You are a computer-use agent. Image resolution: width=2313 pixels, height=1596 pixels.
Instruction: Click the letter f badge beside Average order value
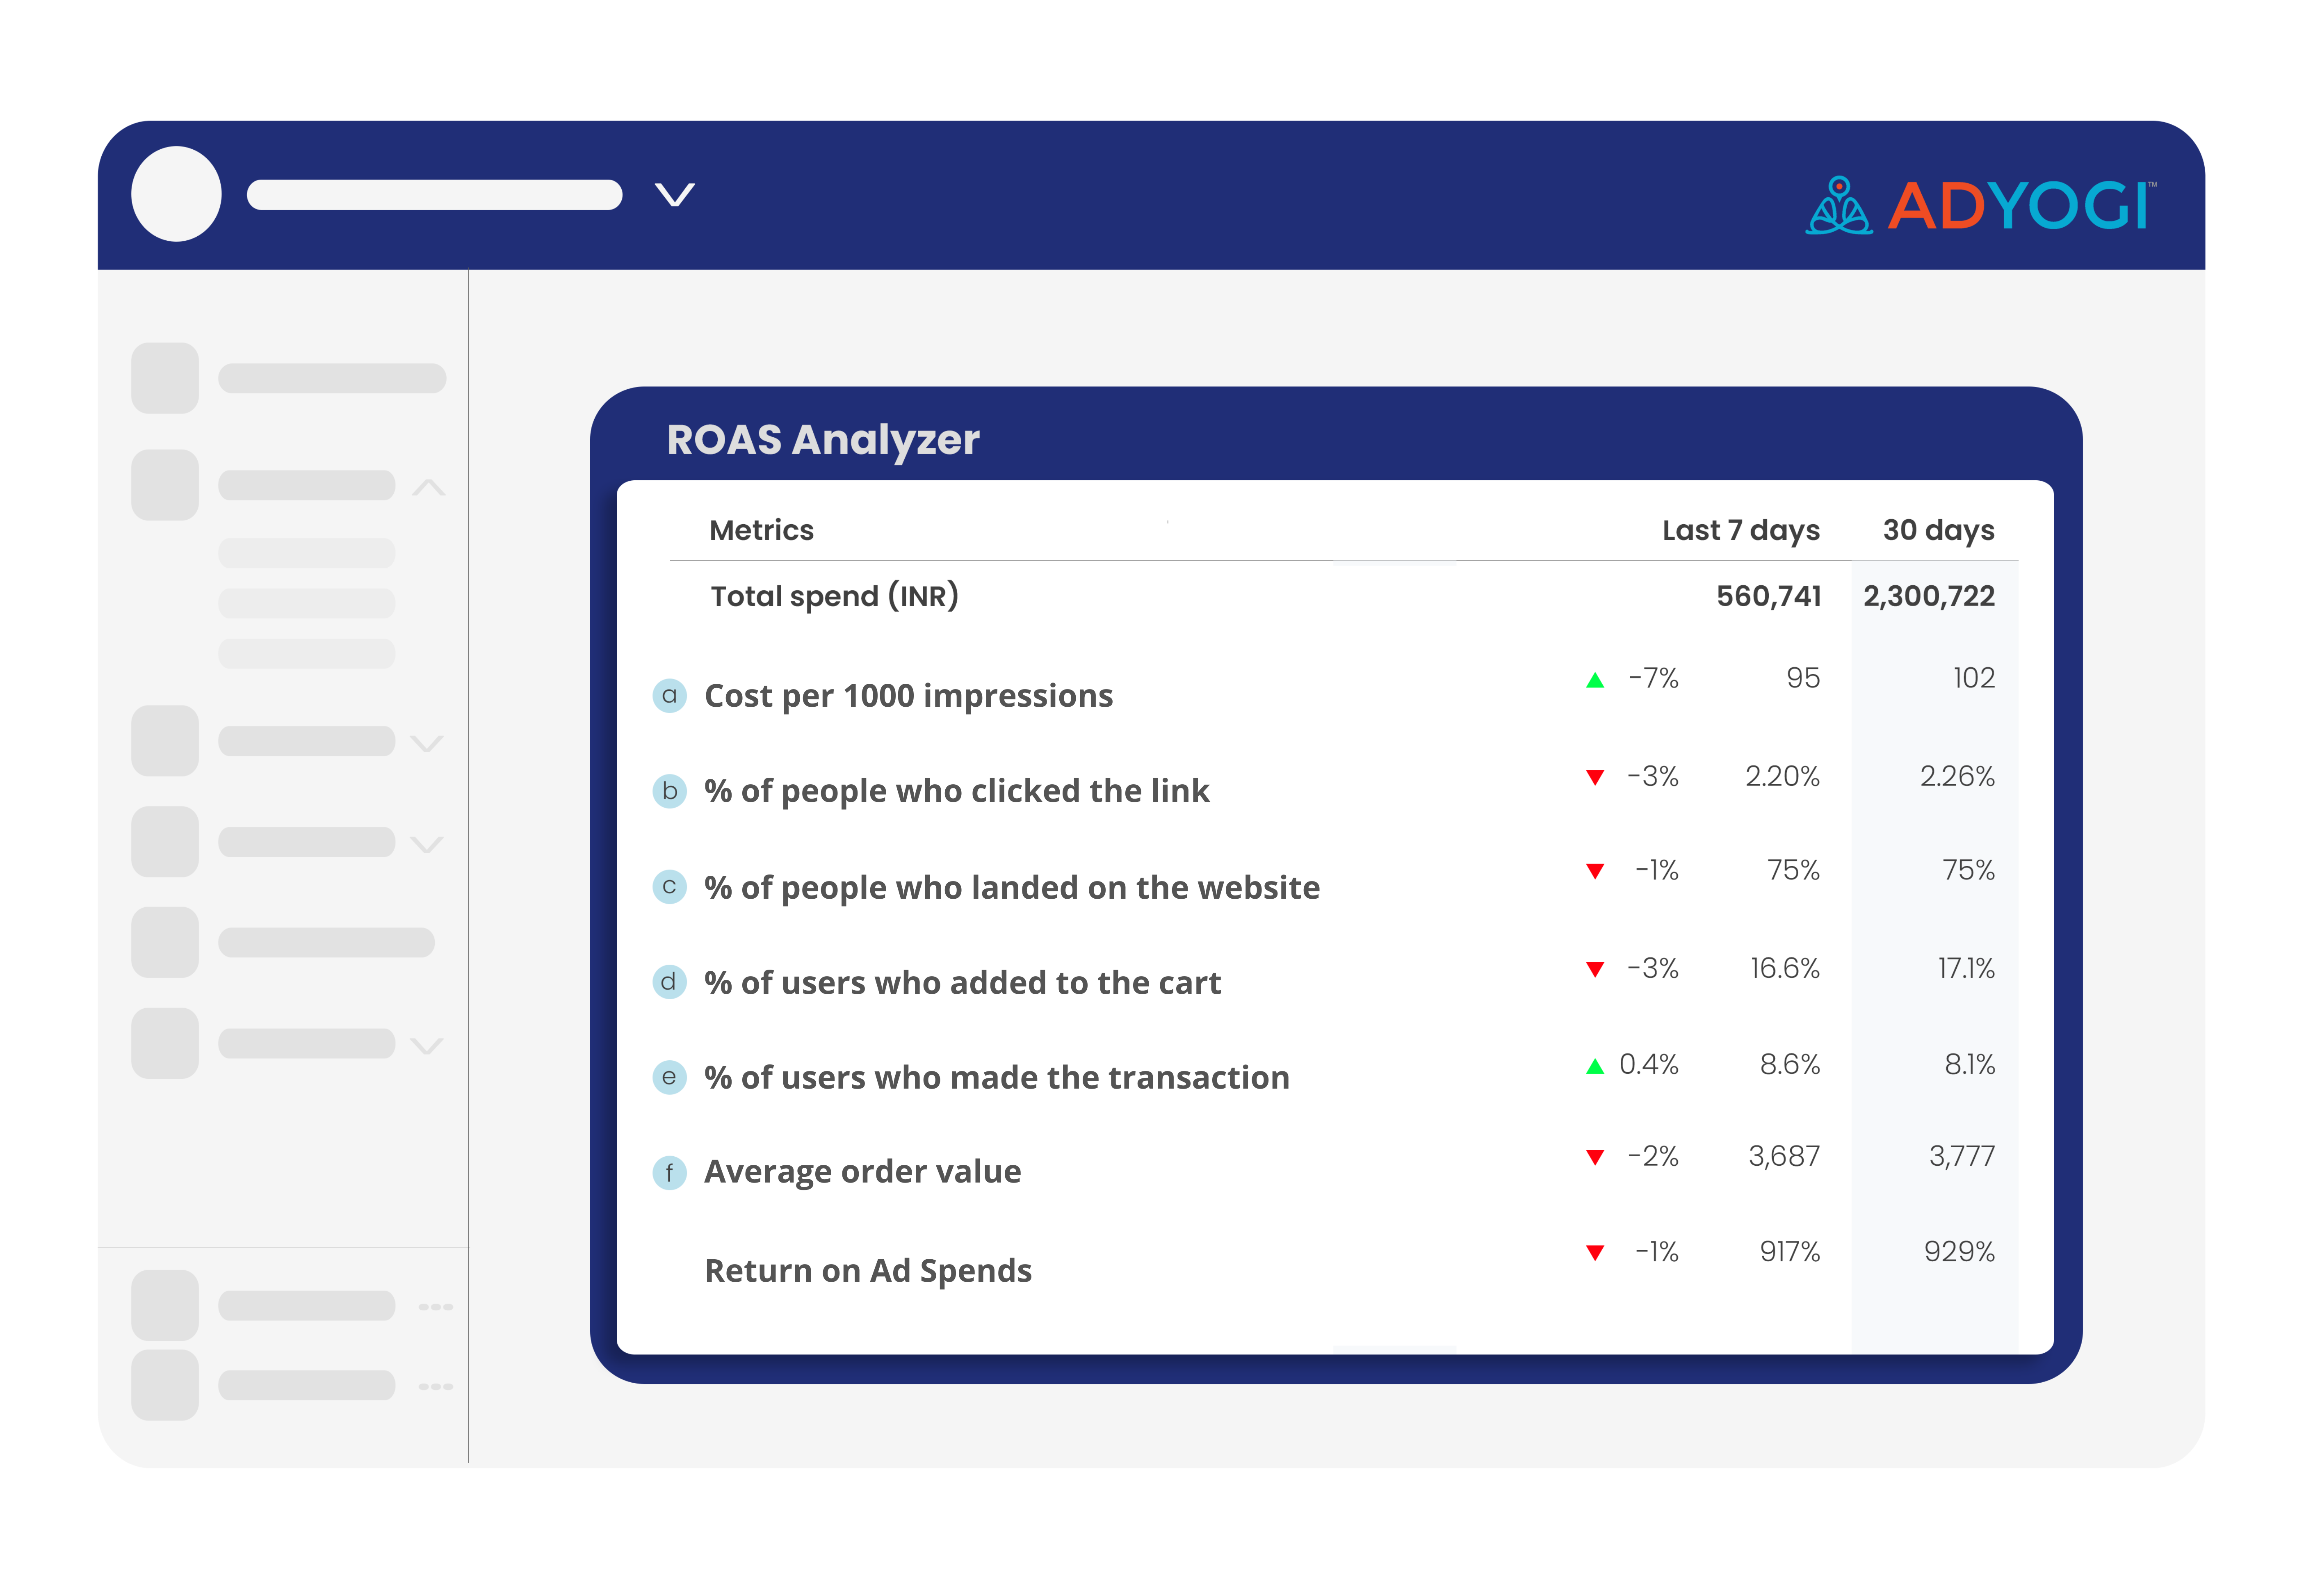click(669, 1173)
